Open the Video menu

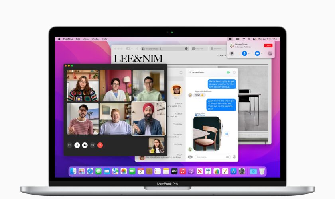(x=86, y=39)
